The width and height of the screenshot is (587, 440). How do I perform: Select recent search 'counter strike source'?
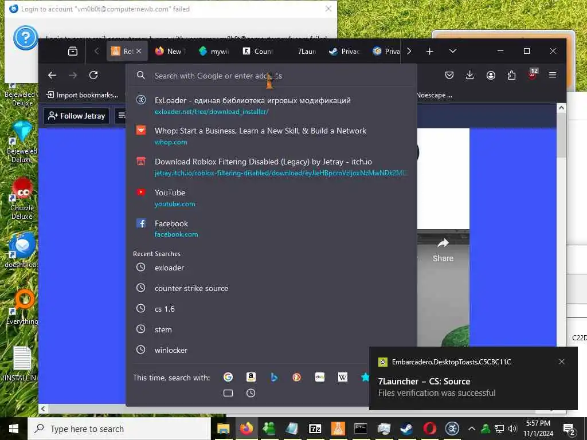271,288
